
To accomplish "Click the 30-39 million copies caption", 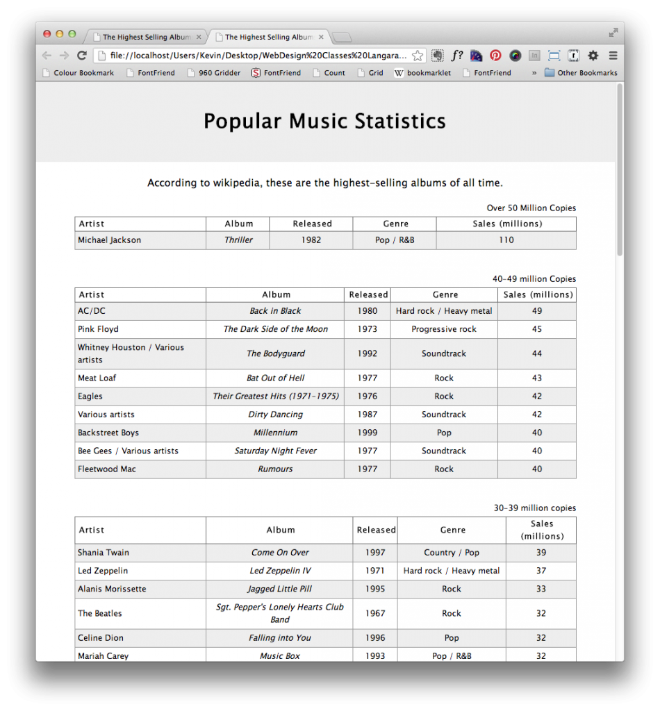I will pyautogui.click(x=535, y=508).
